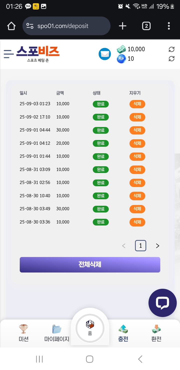Open the 미션 trophy tab

[23, 333]
